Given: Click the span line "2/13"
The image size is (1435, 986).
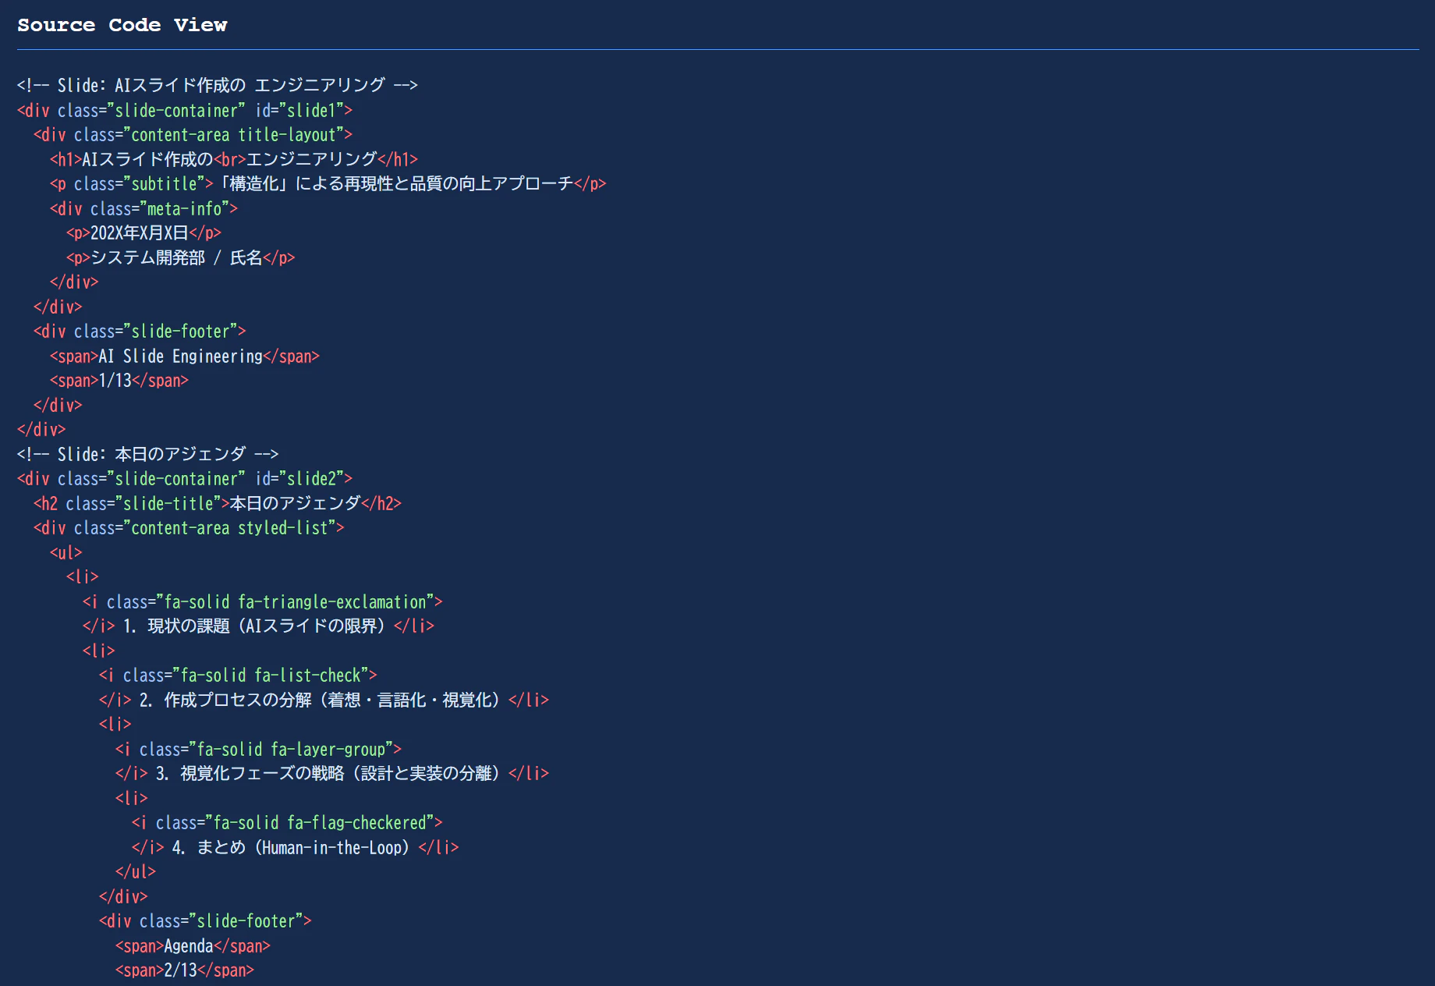Looking at the screenshot, I should (x=185, y=970).
